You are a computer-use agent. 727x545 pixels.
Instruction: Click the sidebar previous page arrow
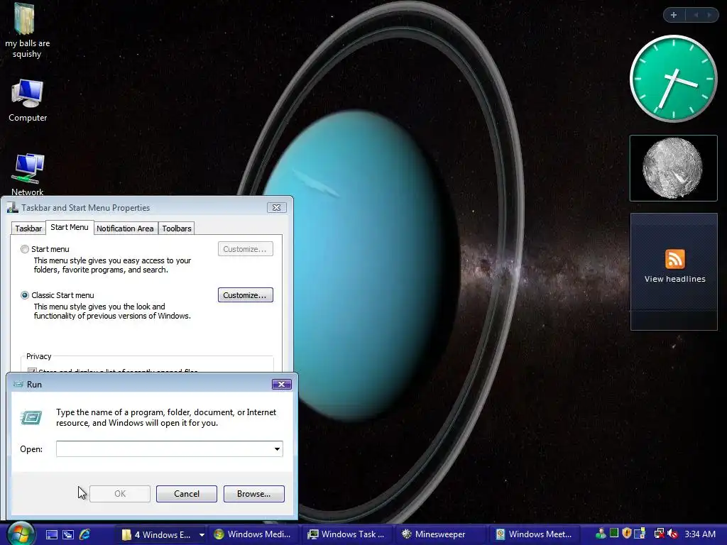696,15
